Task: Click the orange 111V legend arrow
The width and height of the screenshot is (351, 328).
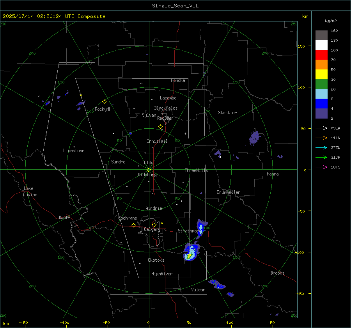Action: tap(321, 138)
